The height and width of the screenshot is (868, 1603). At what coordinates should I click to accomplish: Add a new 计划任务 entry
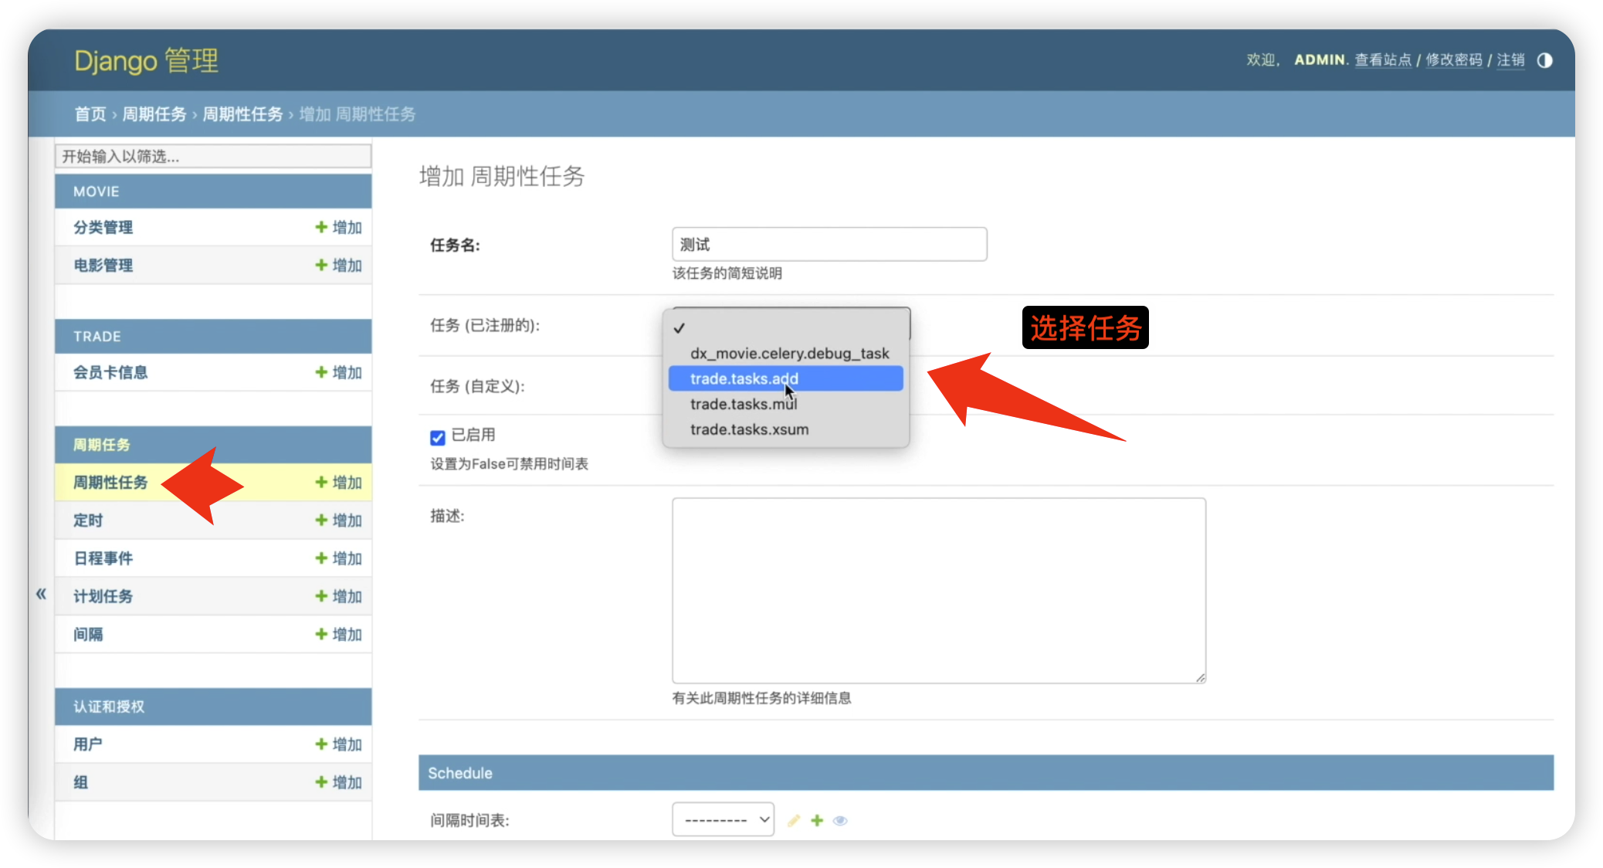339,595
